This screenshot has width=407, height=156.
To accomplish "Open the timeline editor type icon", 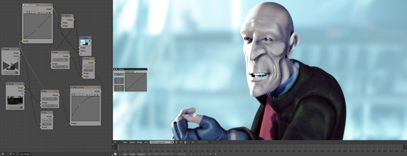I will point(115,154).
